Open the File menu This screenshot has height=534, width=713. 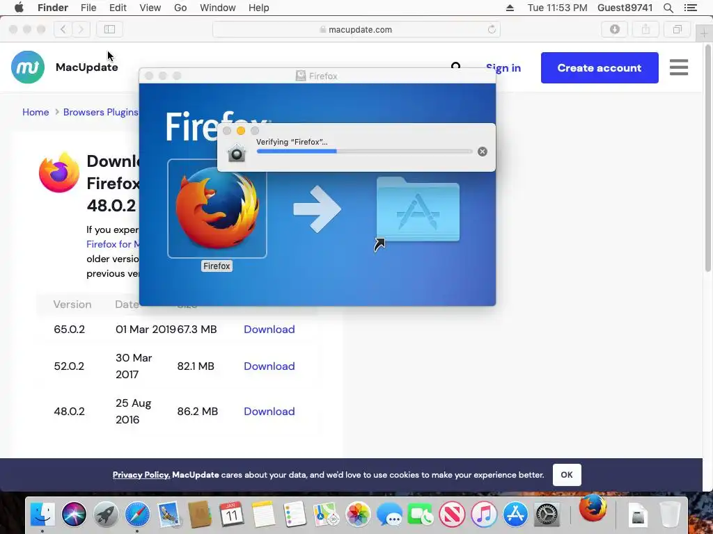(x=88, y=8)
